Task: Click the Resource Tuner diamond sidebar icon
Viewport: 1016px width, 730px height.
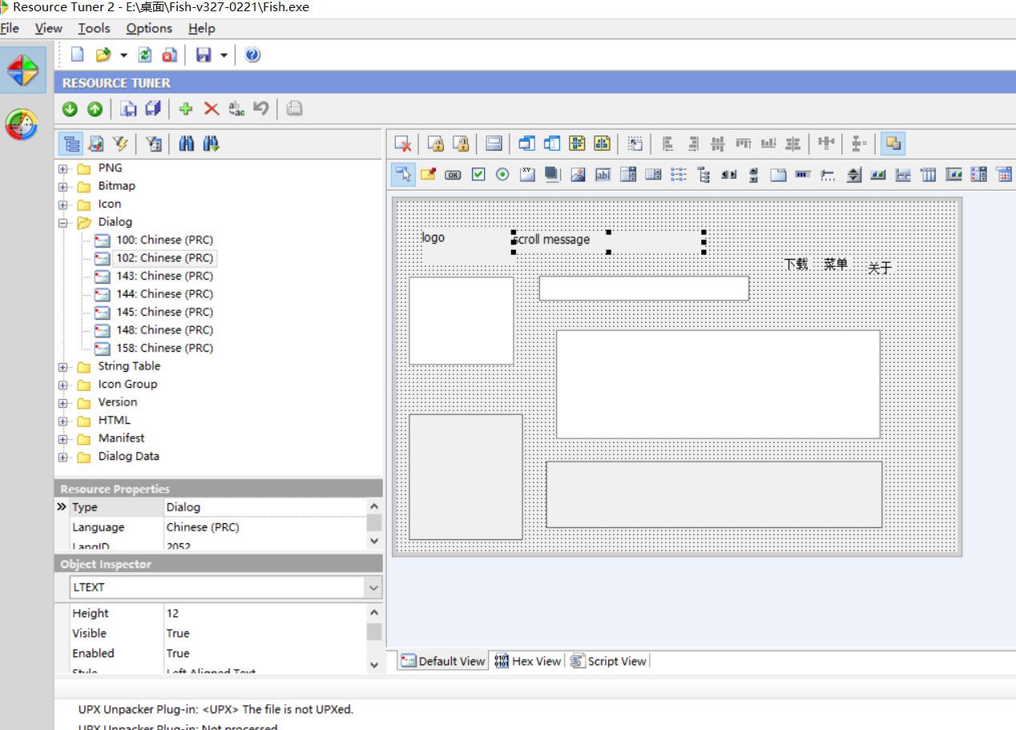Action: (22, 71)
